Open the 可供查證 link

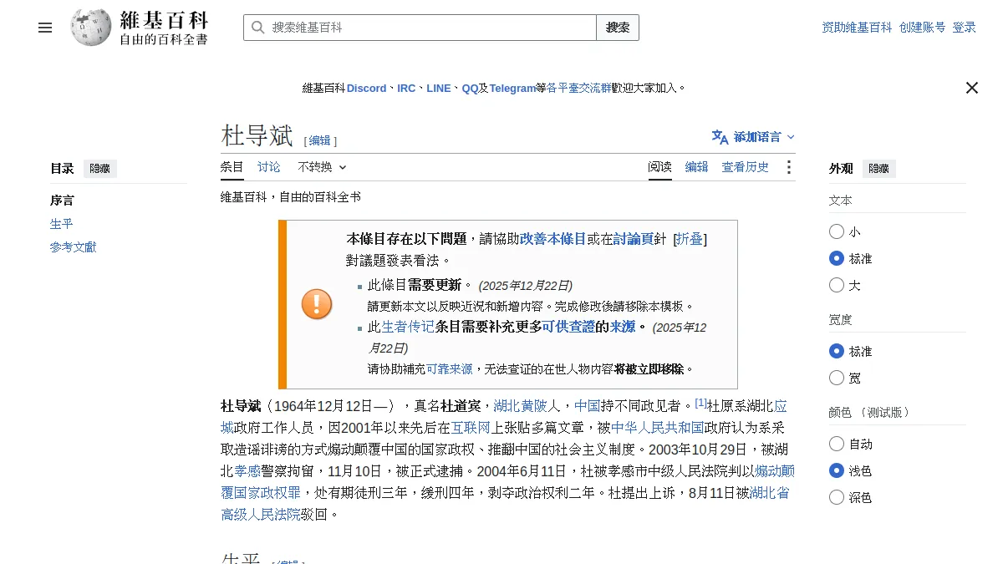568,327
